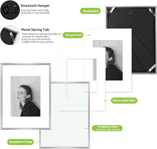Click the green Tempered Glass label

[x=107, y=128]
